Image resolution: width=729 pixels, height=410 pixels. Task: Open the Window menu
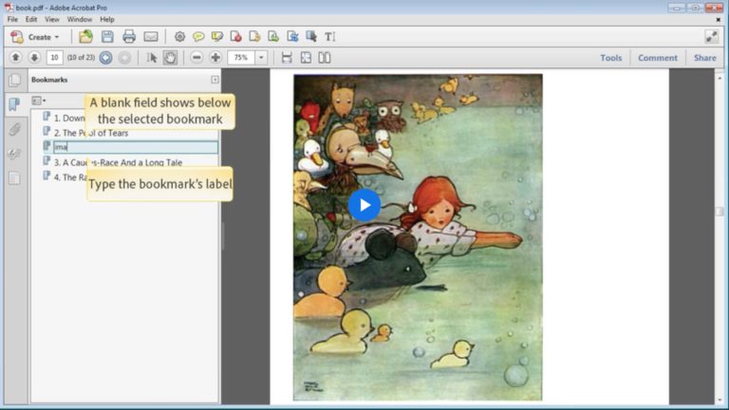[80, 19]
